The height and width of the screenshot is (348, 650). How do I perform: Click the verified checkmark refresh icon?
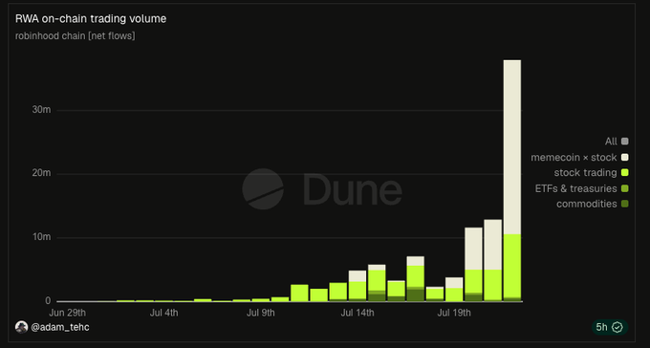pos(617,327)
